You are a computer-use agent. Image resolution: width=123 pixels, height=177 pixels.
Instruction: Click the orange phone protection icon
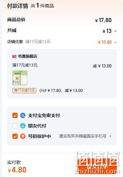(x=23, y=136)
